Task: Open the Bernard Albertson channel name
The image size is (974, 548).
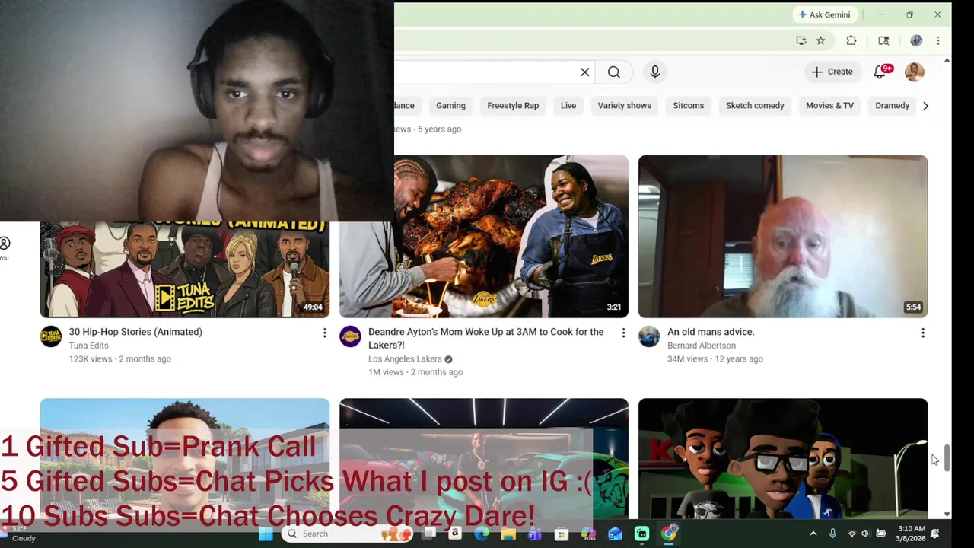Action: [702, 346]
